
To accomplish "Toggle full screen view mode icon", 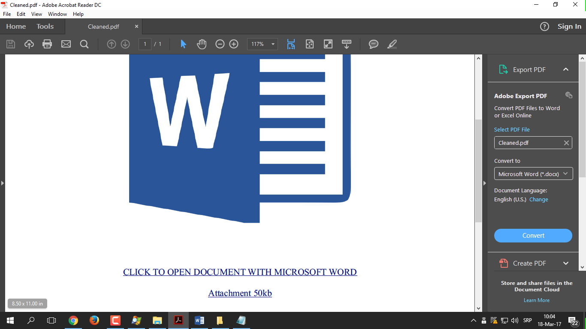I will point(328,44).
